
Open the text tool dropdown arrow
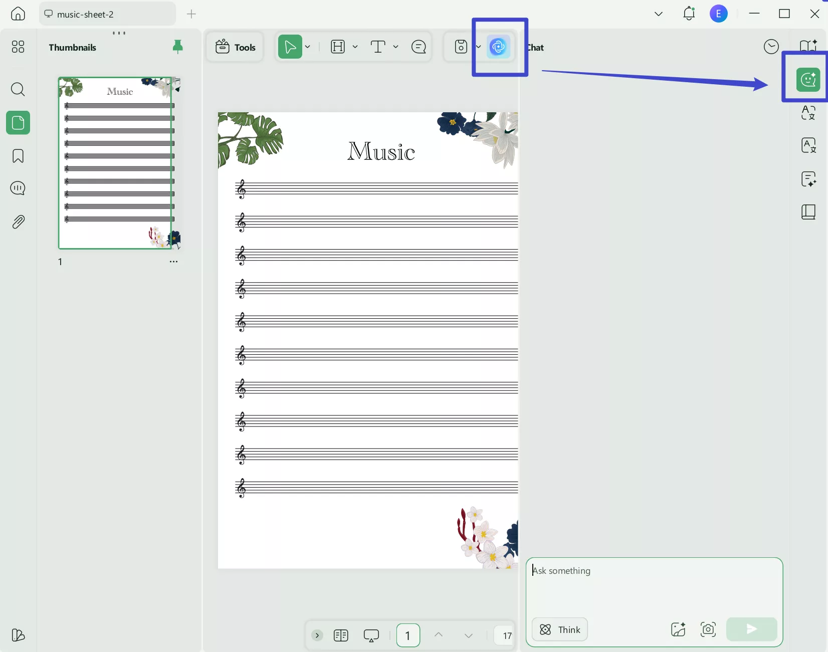point(396,47)
